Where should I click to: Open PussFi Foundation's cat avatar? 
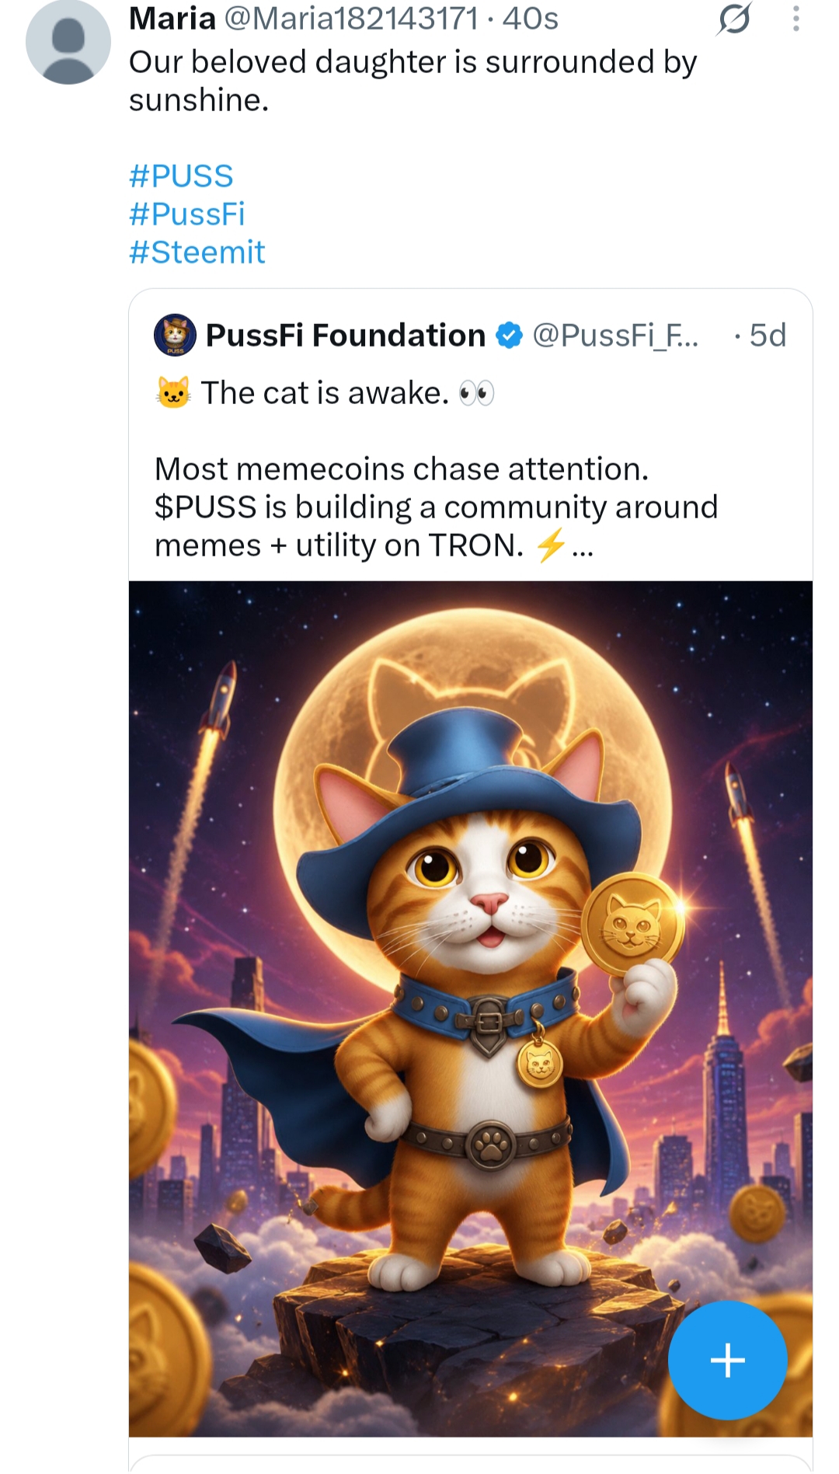pyautogui.click(x=176, y=335)
